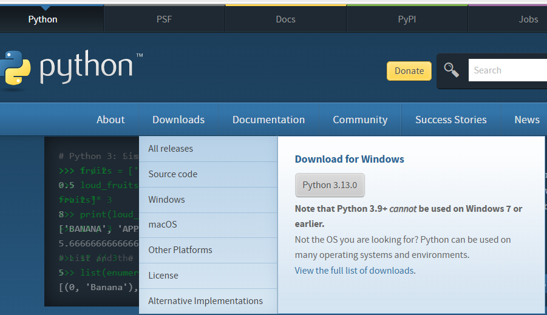Click the Donate button
547x315 pixels.
409,71
